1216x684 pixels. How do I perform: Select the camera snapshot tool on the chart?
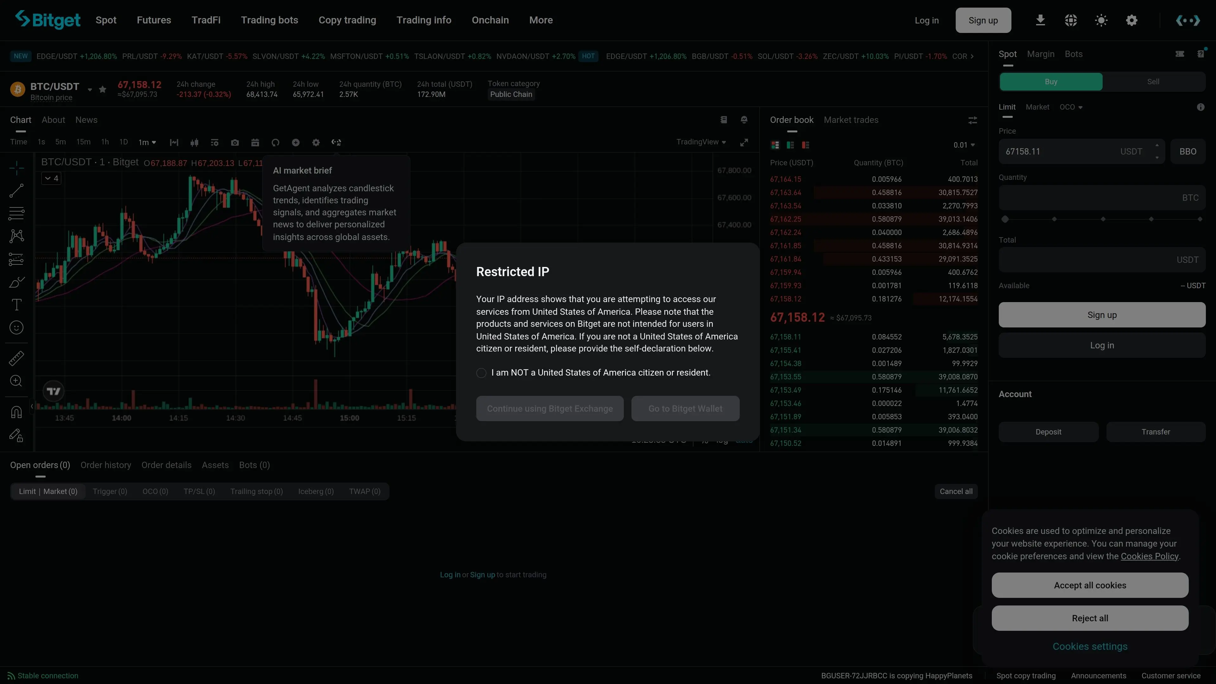[235, 142]
